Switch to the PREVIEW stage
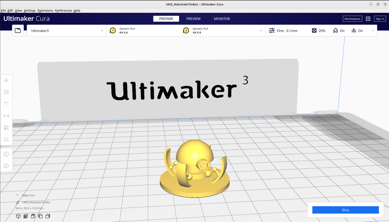This screenshot has height=222, width=389. (193, 19)
